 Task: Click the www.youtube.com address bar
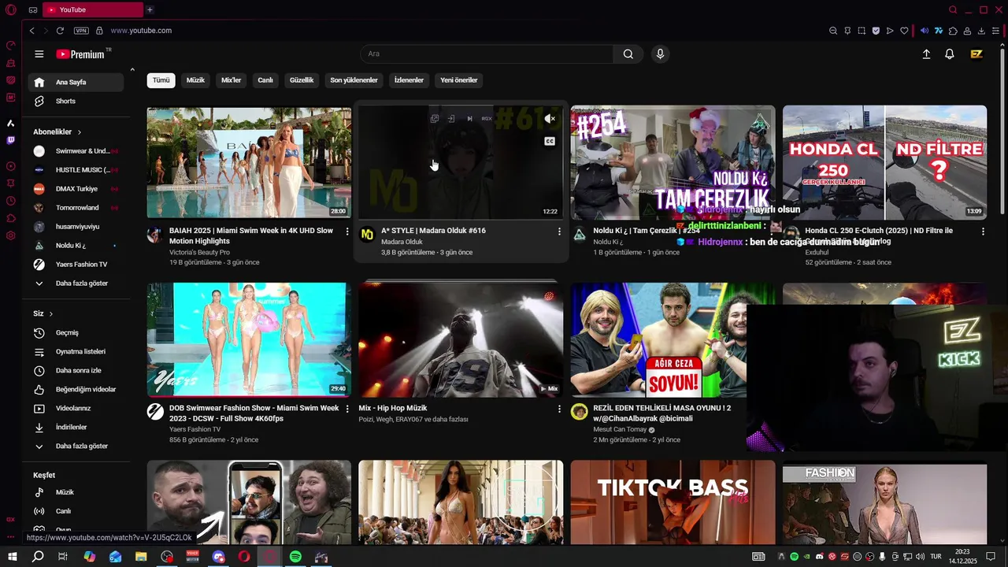(141, 31)
